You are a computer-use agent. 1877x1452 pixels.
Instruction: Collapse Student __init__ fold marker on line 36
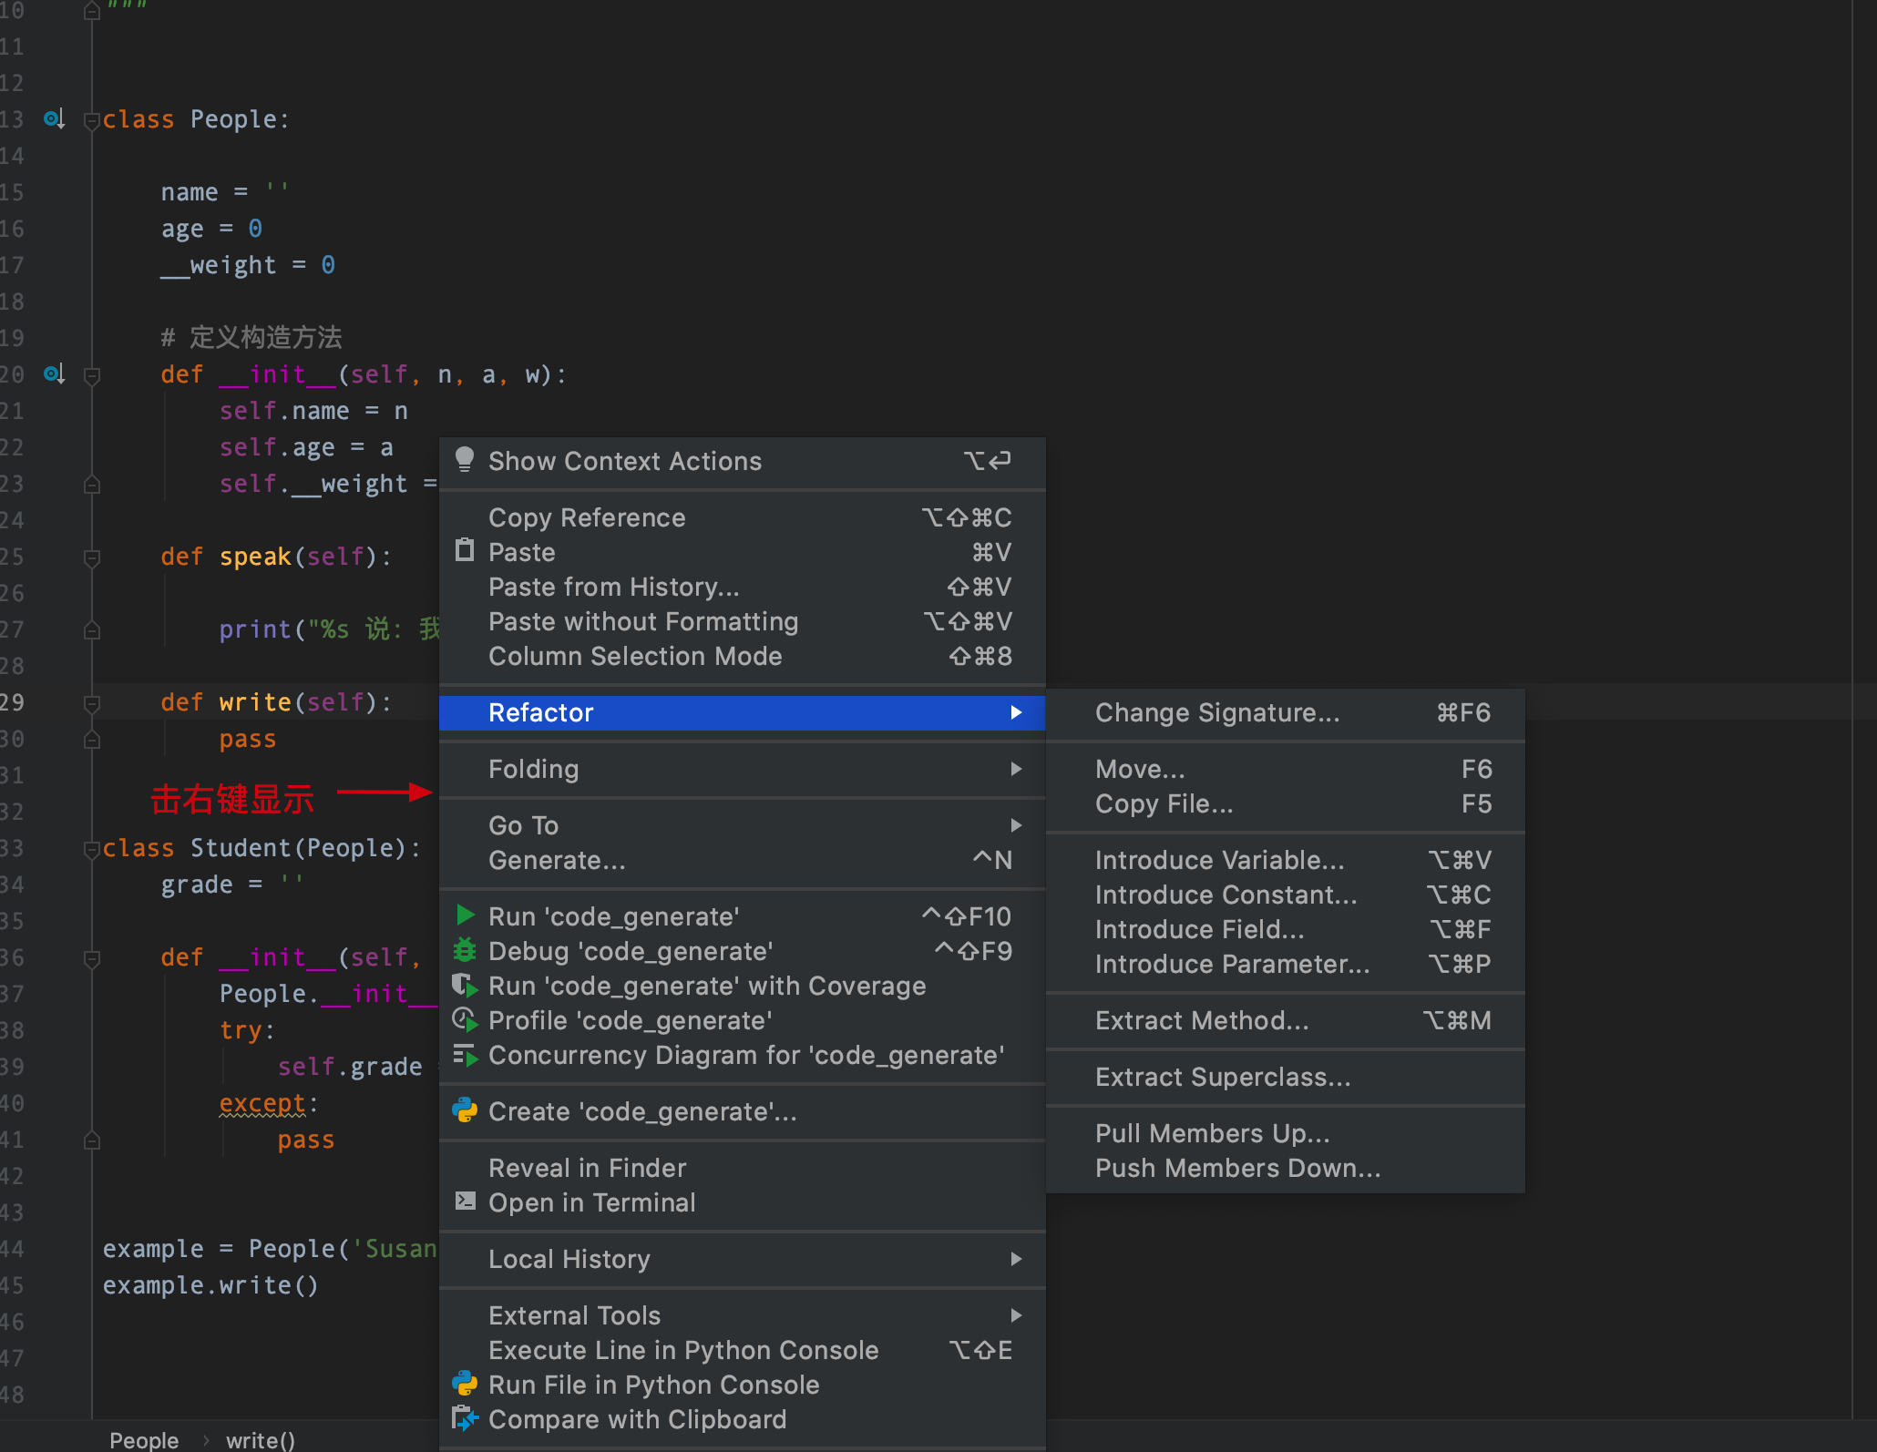(x=91, y=958)
